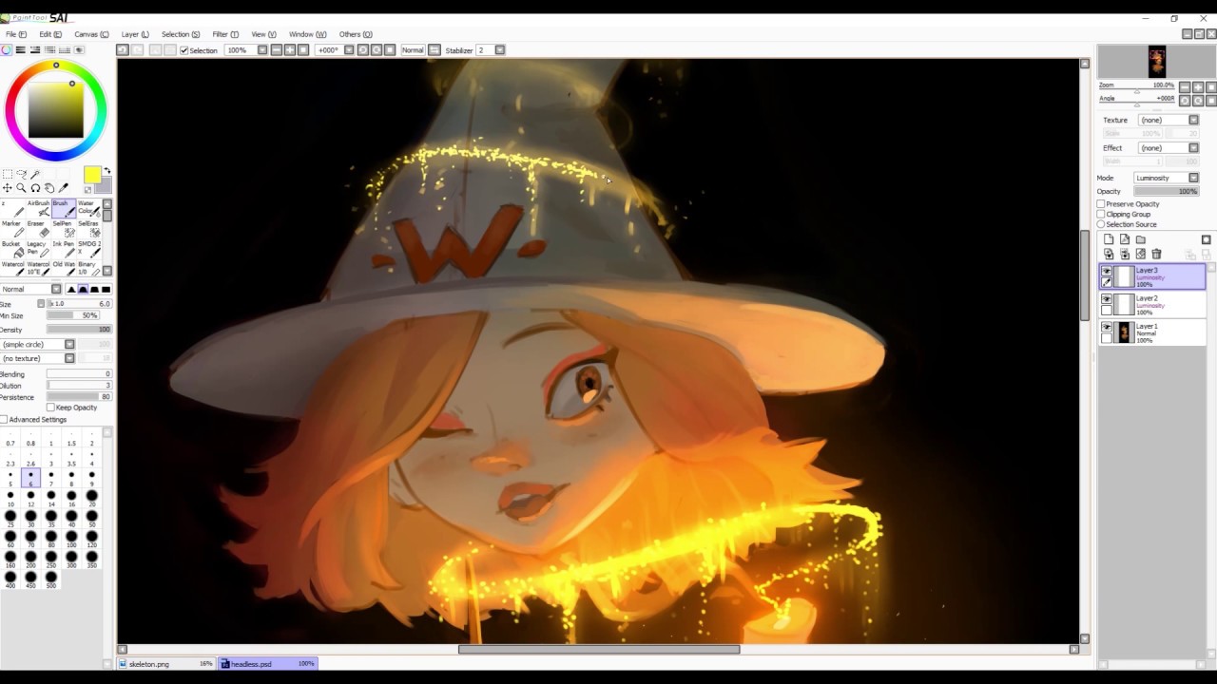This screenshot has width=1217, height=684.
Task: Select the Eyedropper color picker tool
Action: 63,188
